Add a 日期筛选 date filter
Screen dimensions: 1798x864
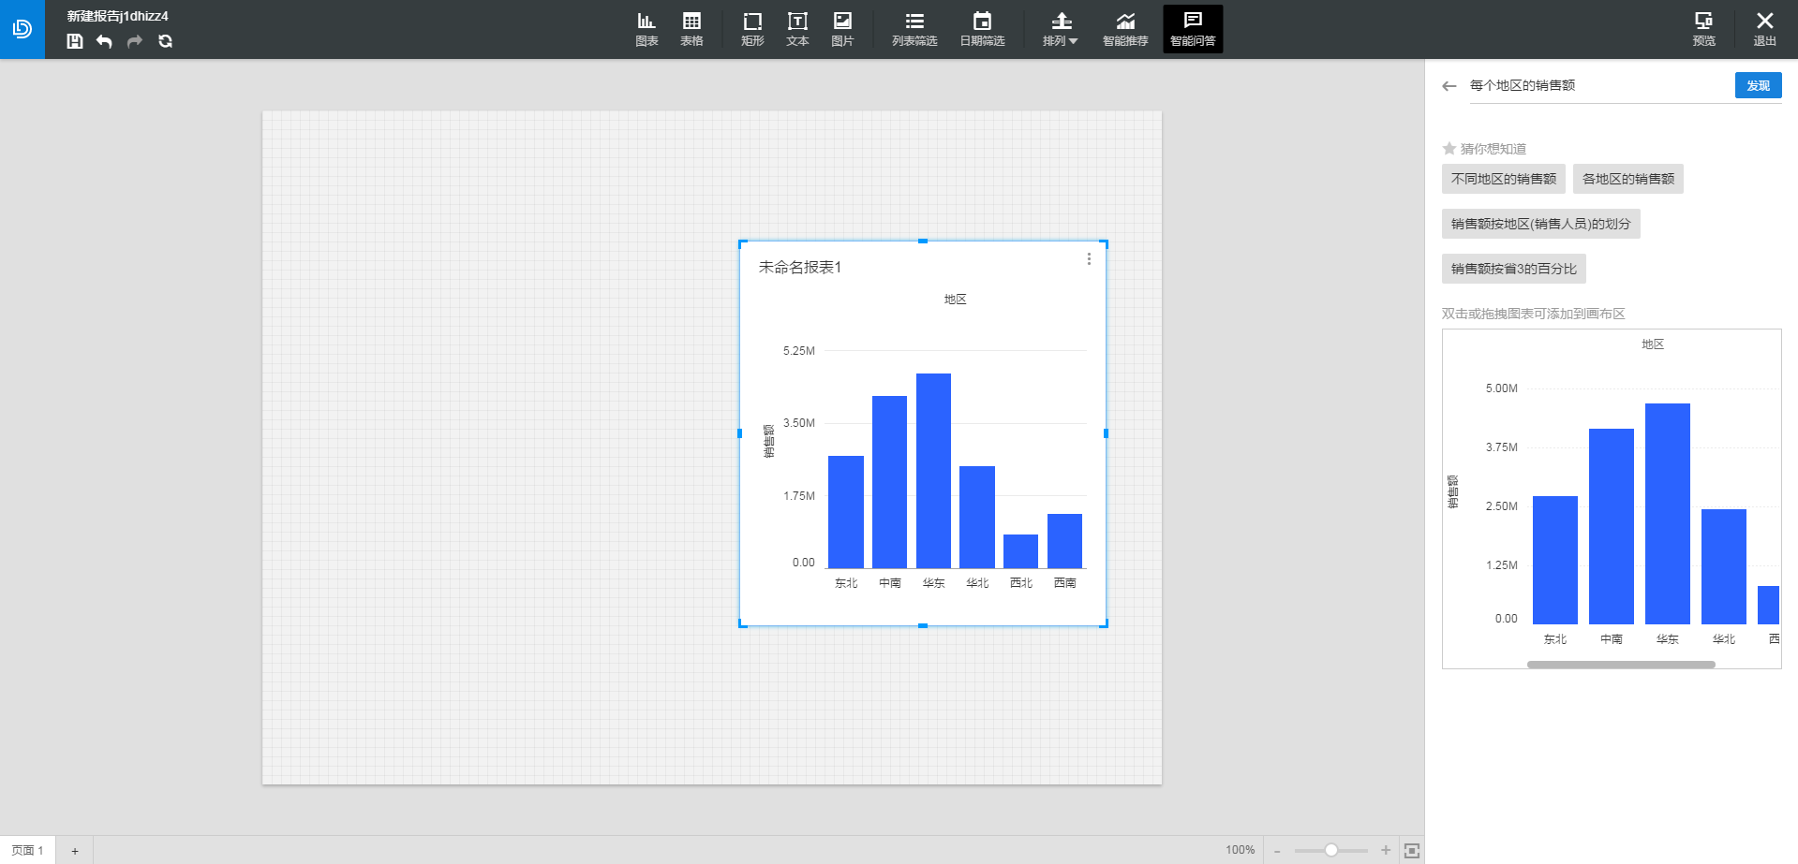tap(982, 29)
